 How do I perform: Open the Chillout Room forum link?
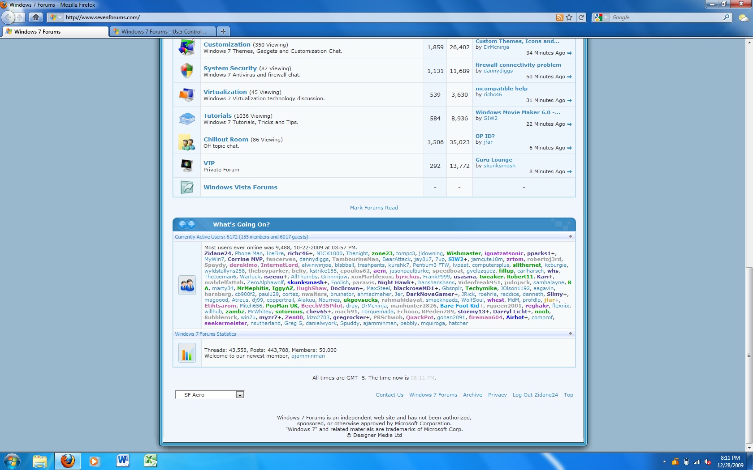[226, 139]
